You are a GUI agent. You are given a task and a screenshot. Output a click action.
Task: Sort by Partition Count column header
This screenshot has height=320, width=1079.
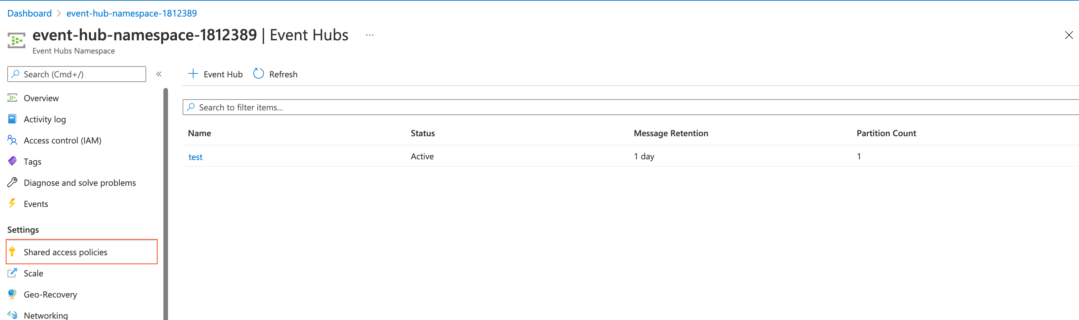886,133
